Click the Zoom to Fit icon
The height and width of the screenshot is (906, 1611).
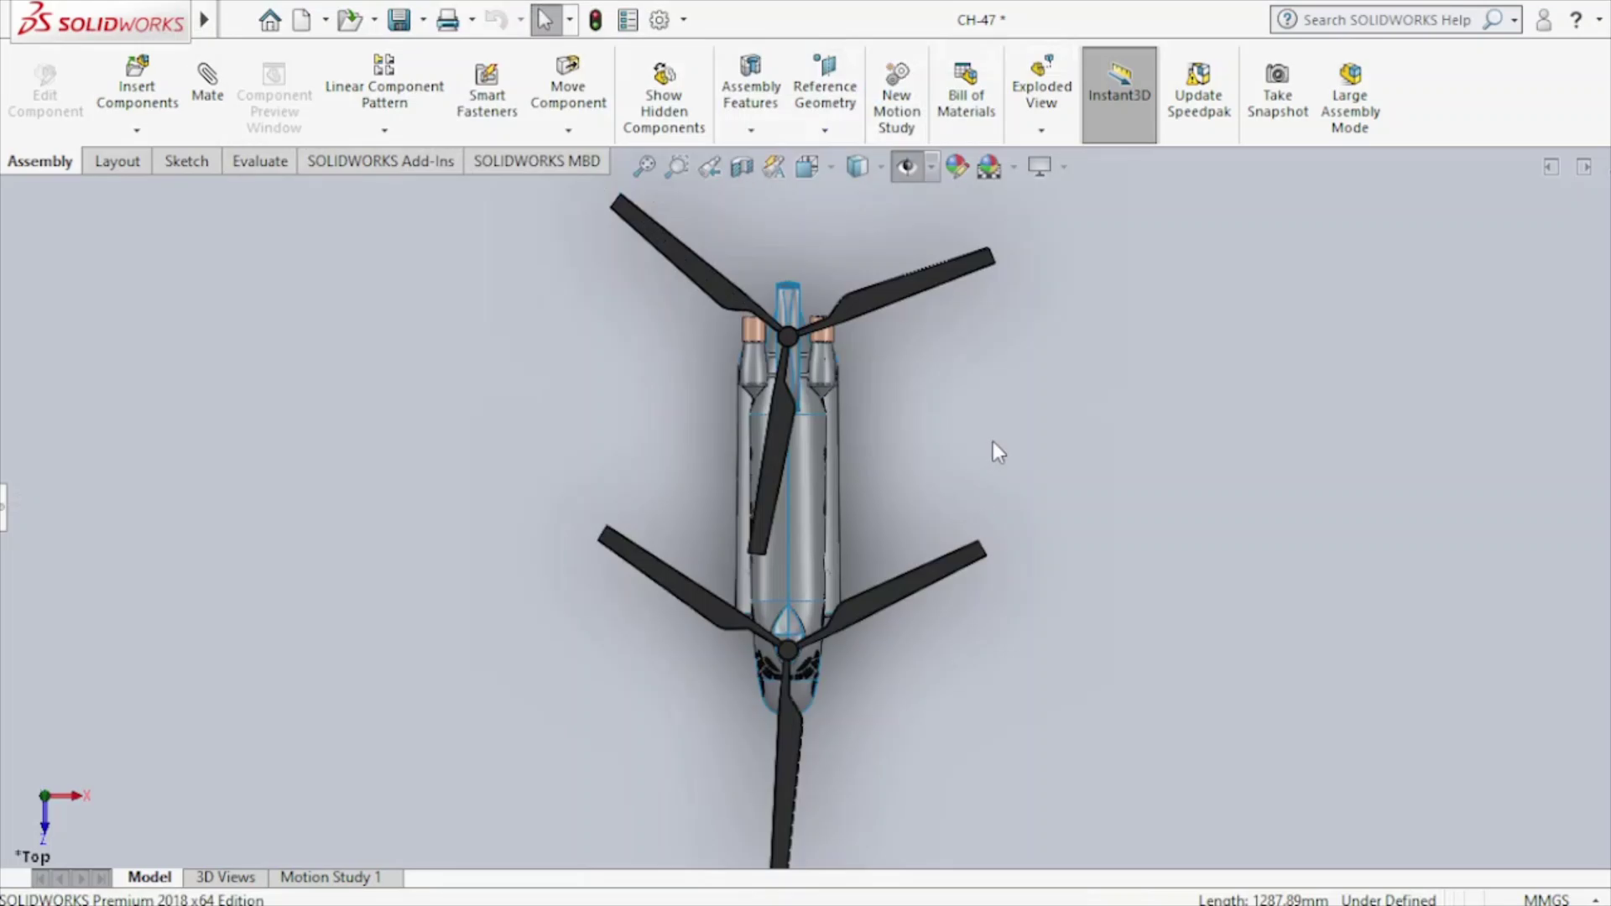[644, 166]
